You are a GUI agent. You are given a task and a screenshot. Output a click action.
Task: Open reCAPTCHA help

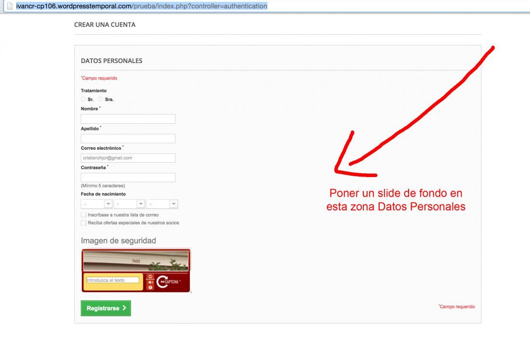(x=150, y=288)
